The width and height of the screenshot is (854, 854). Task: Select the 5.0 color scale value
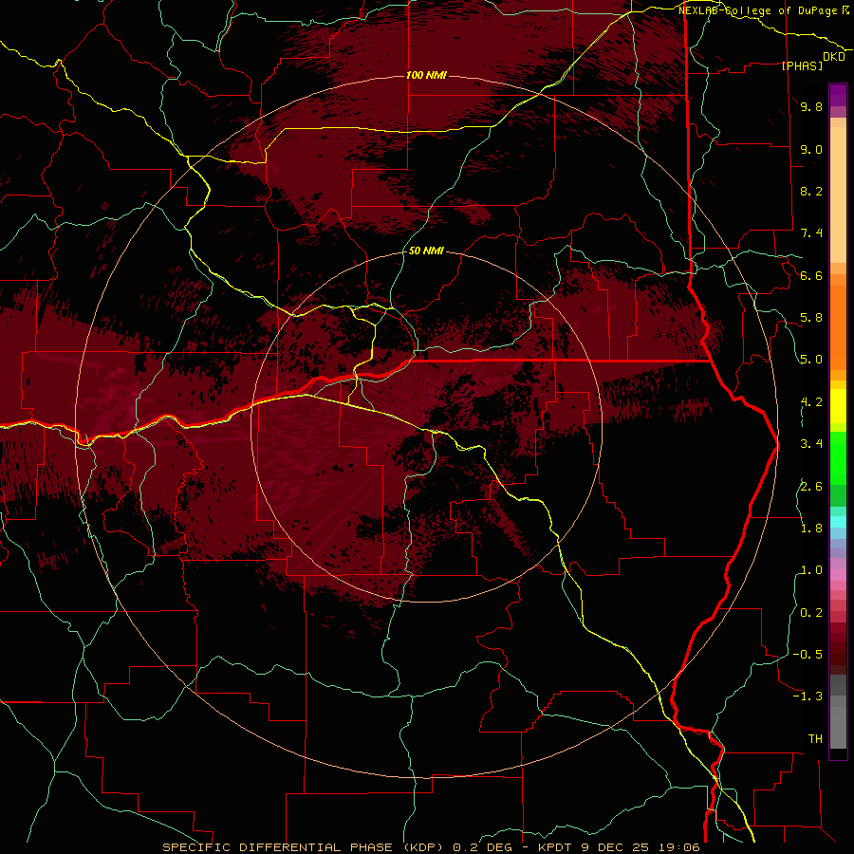click(x=811, y=360)
